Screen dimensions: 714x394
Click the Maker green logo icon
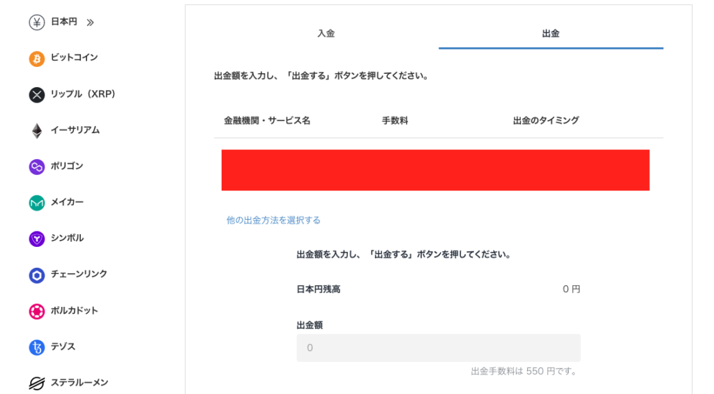[37, 203]
